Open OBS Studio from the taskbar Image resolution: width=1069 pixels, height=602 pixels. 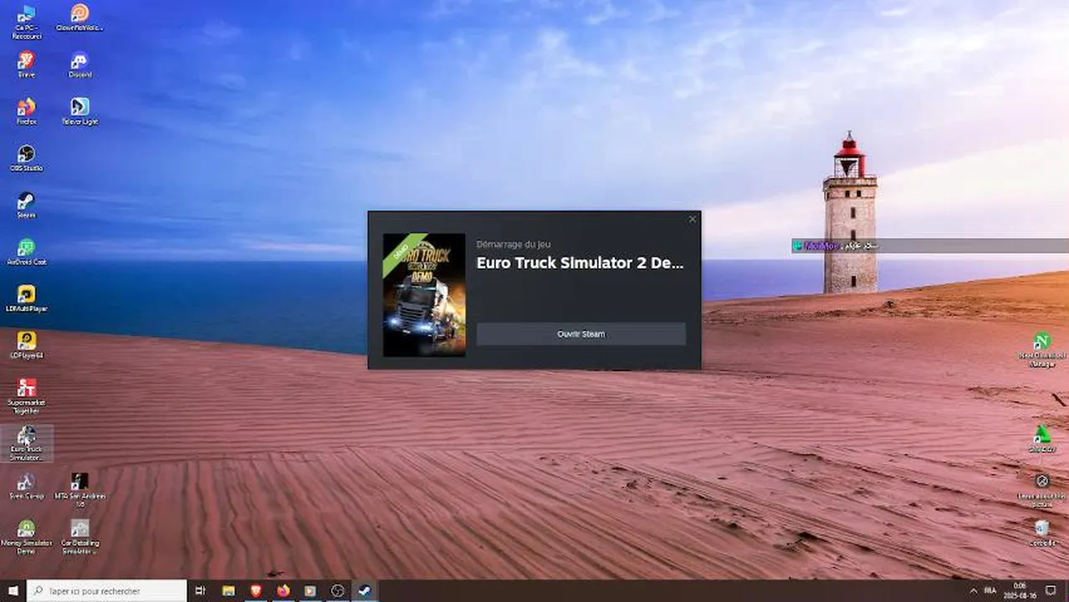[337, 590]
